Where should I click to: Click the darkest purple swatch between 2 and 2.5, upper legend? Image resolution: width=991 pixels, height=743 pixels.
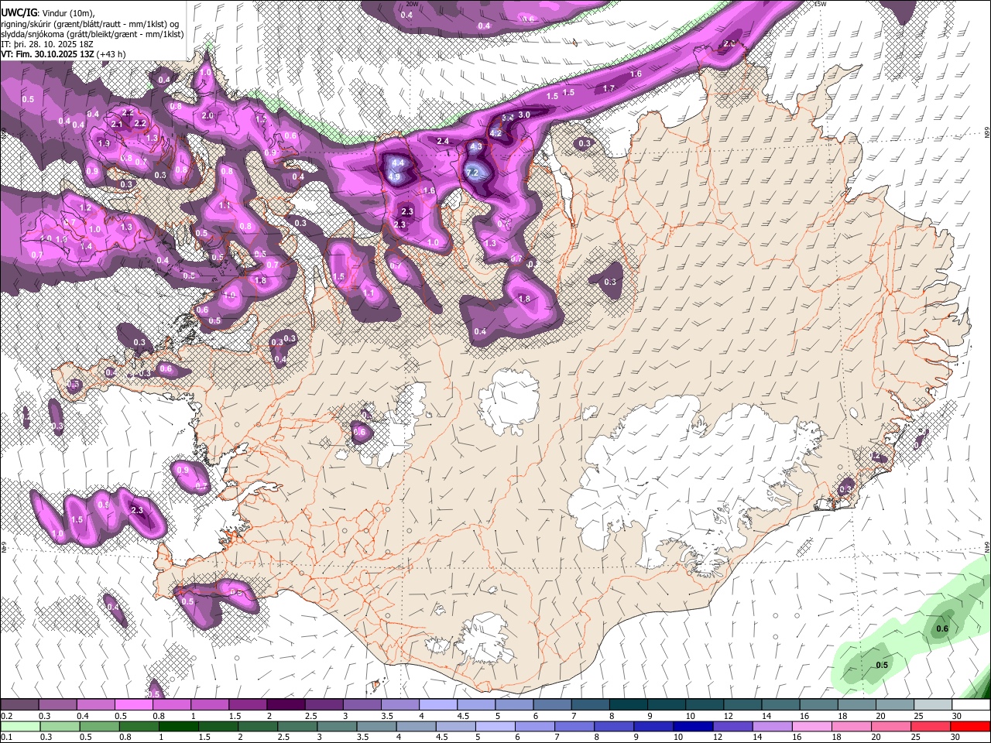286,704
